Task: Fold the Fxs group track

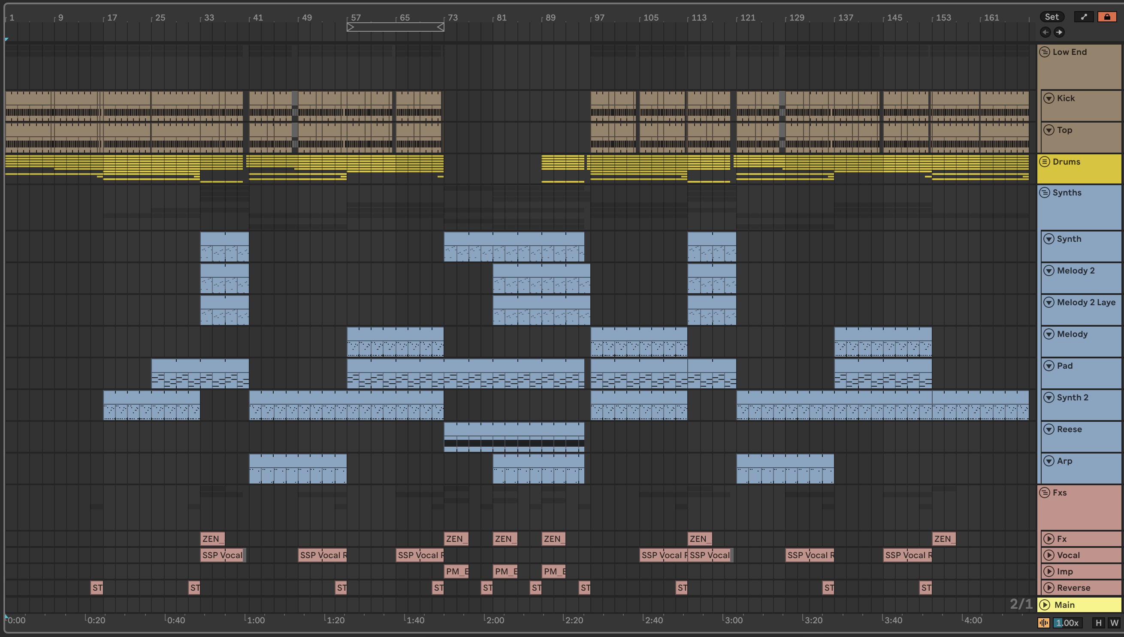Action: 1045,493
